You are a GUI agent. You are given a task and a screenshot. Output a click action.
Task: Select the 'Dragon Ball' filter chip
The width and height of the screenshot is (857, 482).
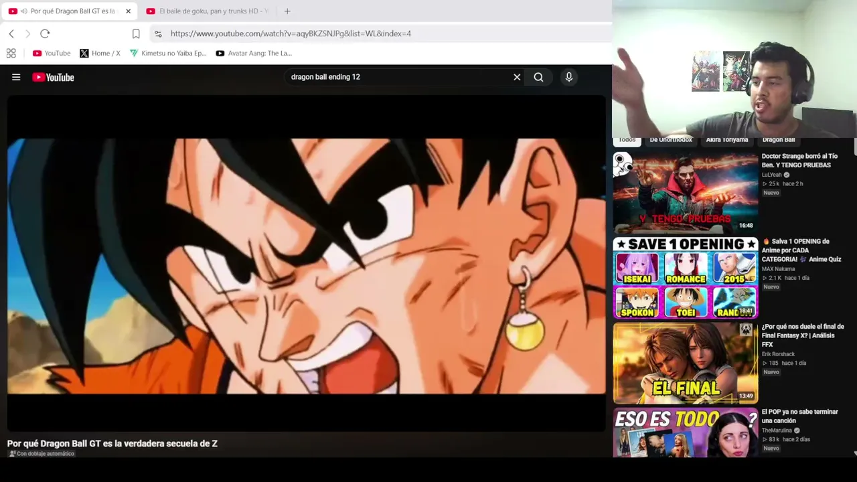point(778,140)
